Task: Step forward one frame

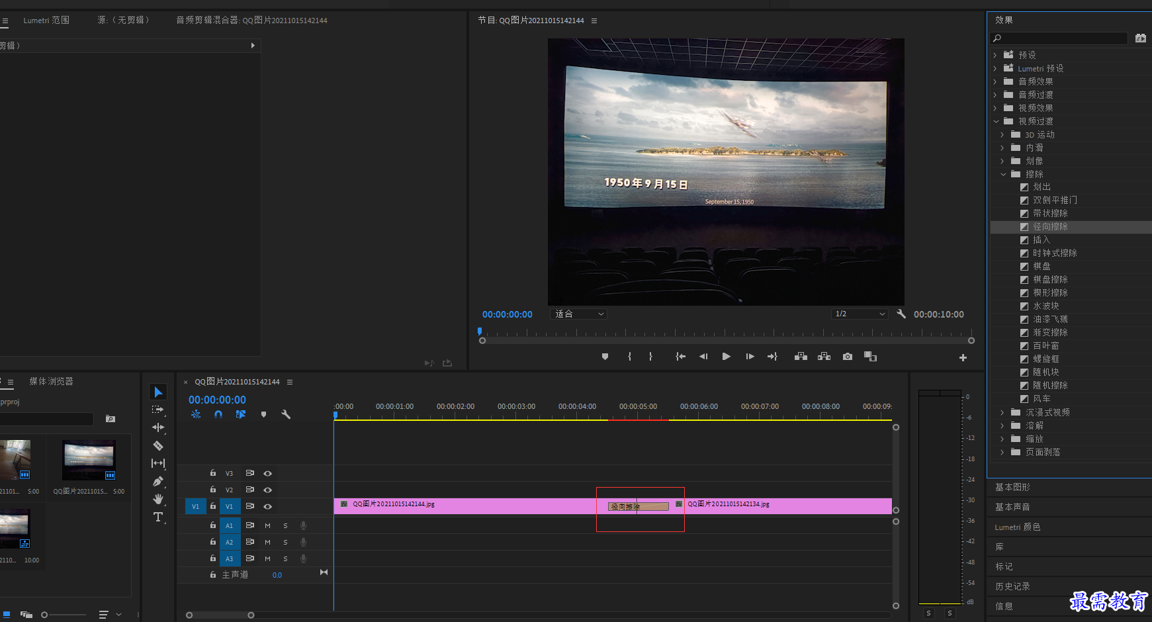Action: point(750,357)
